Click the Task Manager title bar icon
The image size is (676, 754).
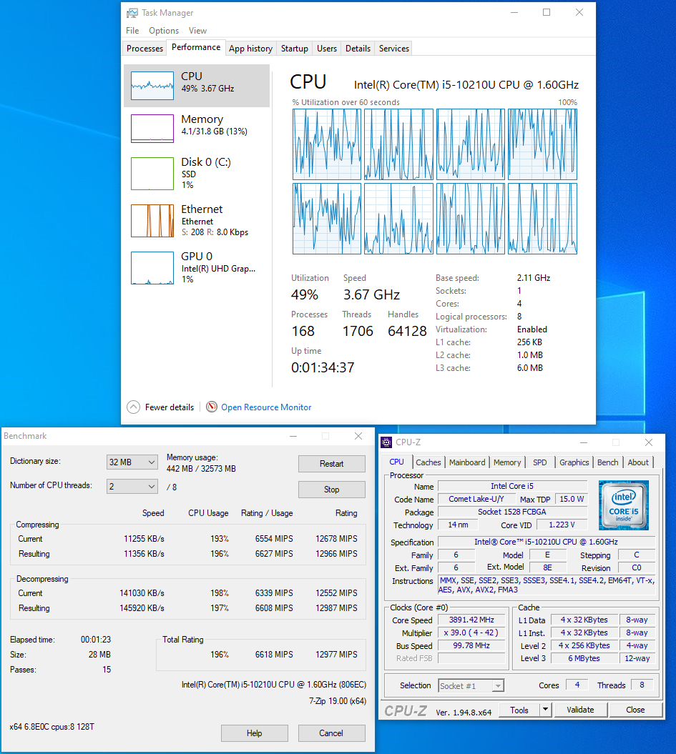(132, 13)
